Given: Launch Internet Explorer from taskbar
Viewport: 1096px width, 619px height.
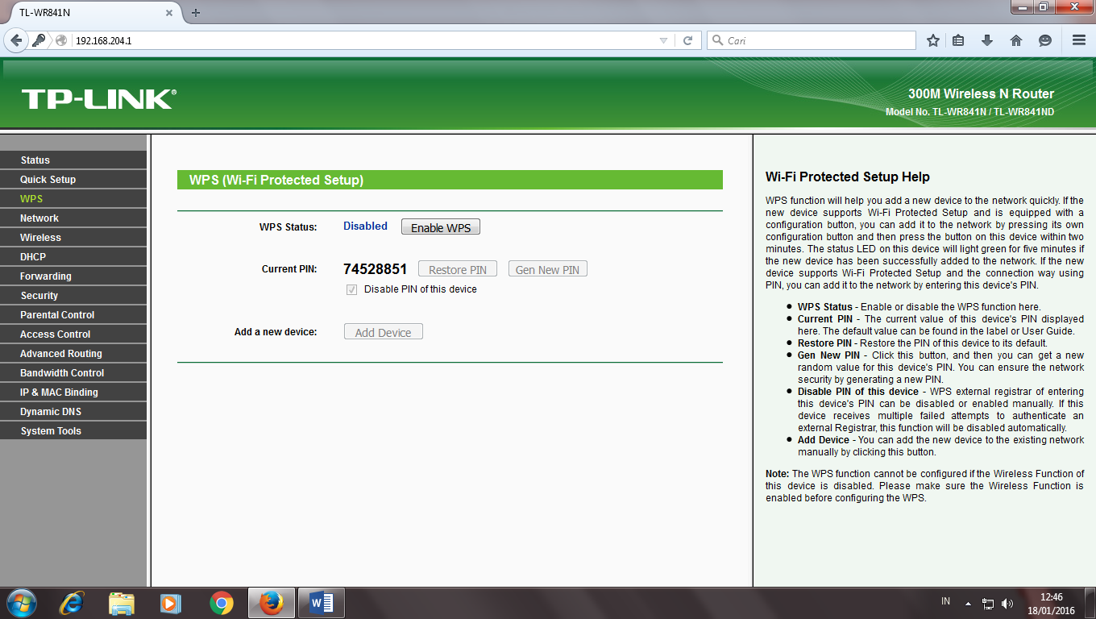Looking at the screenshot, I should (73, 603).
